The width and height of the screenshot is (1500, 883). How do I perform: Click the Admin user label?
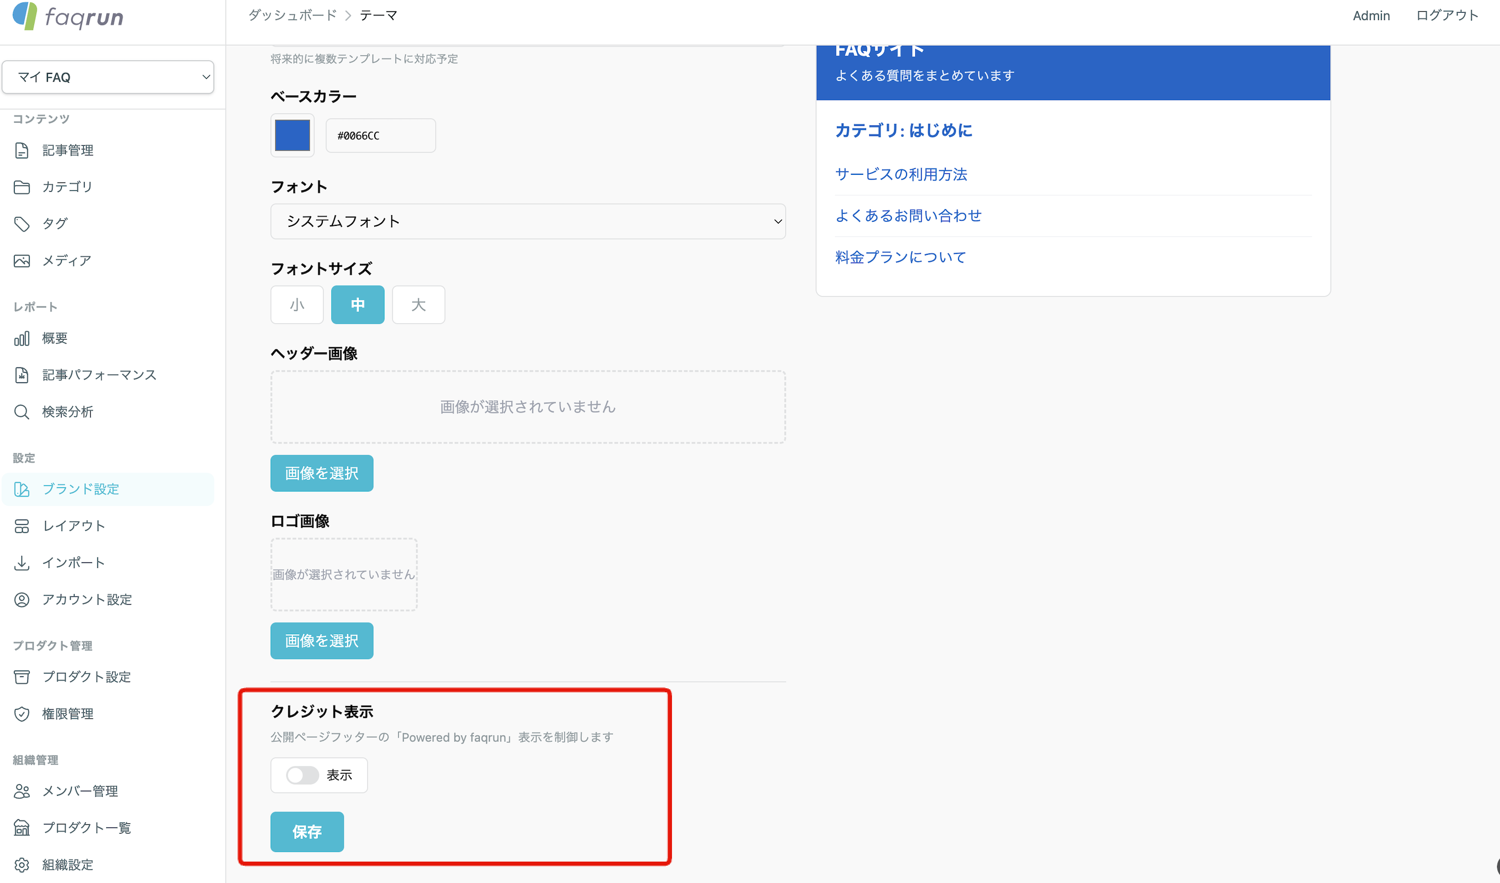[1372, 15]
